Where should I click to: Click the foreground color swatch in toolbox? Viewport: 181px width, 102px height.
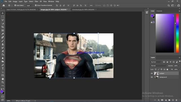pos(2,92)
